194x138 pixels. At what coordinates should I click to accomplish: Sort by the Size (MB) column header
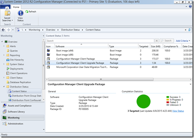pos(157,46)
